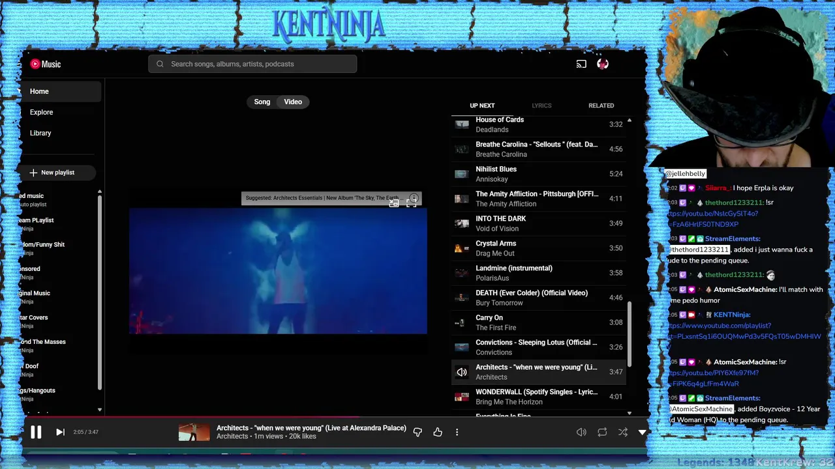Click the search songs, albums, artists field
Viewport: 835px width, 469px height.
pyautogui.click(x=252, y=64)
